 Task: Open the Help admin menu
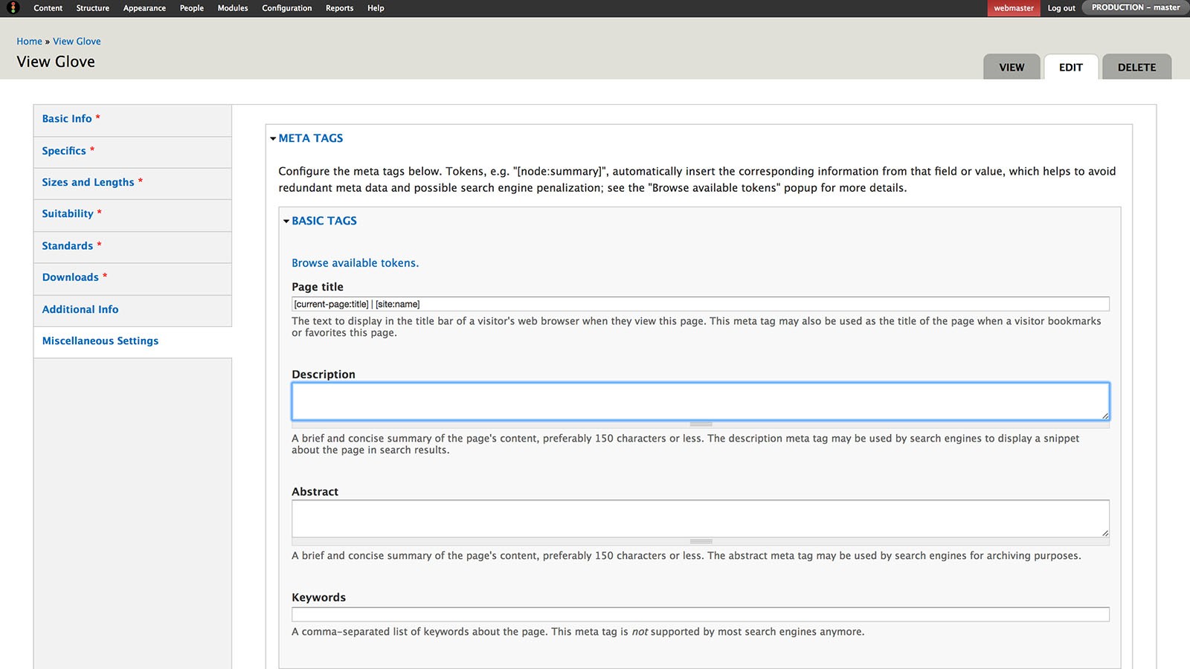click(376, 8)
